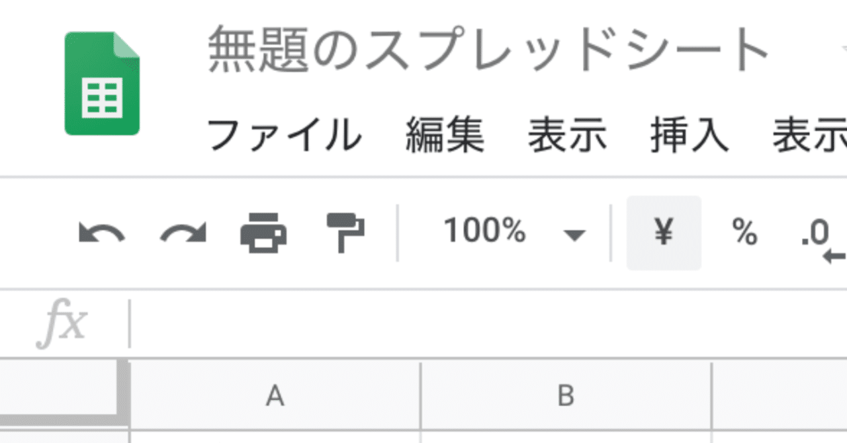Click inside the formula bar input
The image size is (847, 443).
[x=397, y=322]
